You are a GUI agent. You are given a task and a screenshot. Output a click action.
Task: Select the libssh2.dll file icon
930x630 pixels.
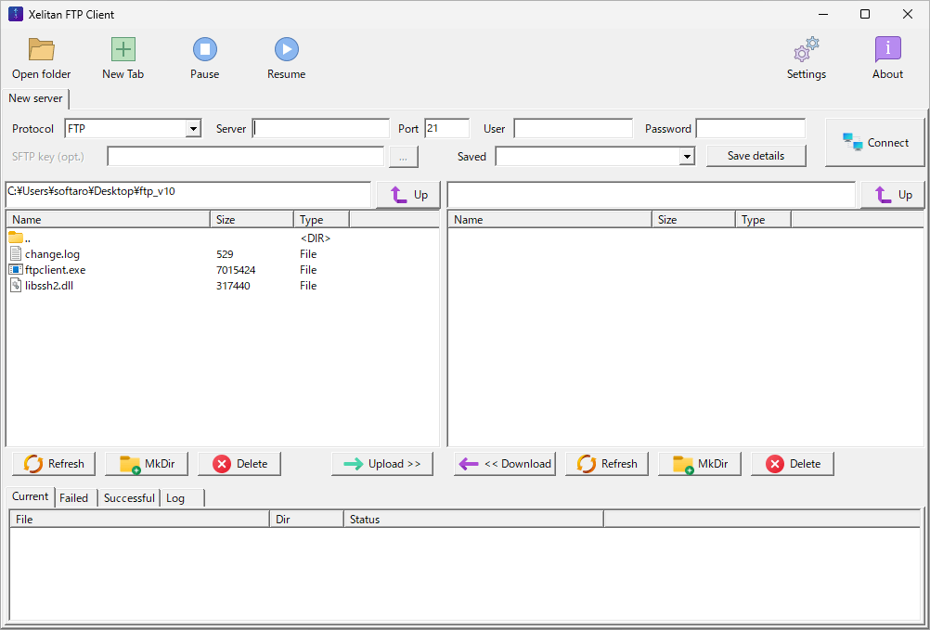[16, 286]
